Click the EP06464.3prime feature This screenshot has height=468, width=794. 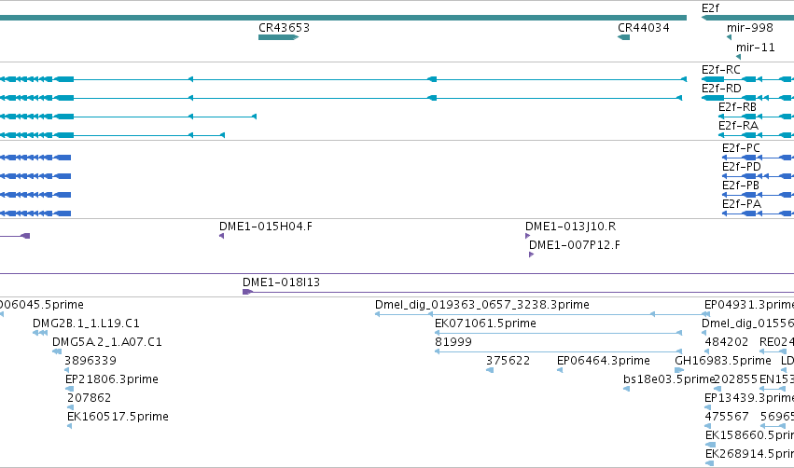point(560,370)
